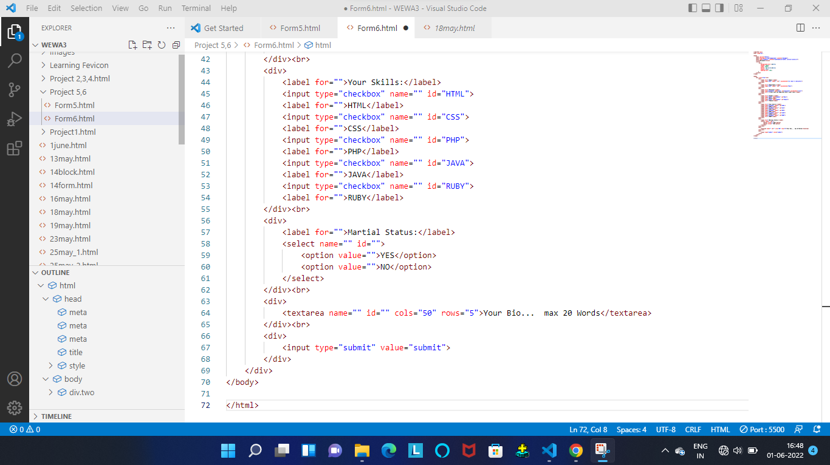The image size is (830, 465).
Task: Open File Explorer from taskbar
Action: click(x=362, y=450)
